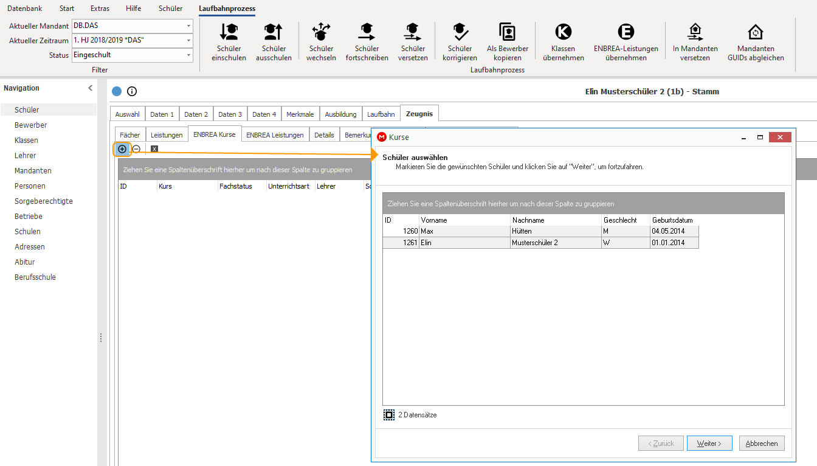Collapse the Navigation panel
This screenshot has width=817, height=466.
(91, 88)
